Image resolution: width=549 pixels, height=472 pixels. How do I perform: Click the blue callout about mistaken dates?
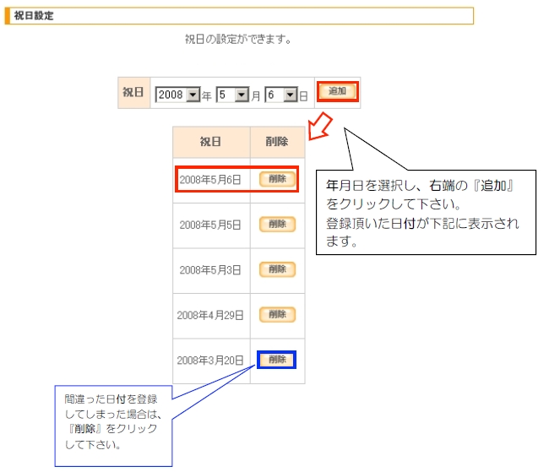pyautogui.click(x=112, y=420)
